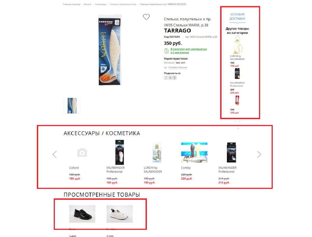Click the middle share icon under Поделиться
This screenshot has height=237, width=312.
[x=170, y=78]
